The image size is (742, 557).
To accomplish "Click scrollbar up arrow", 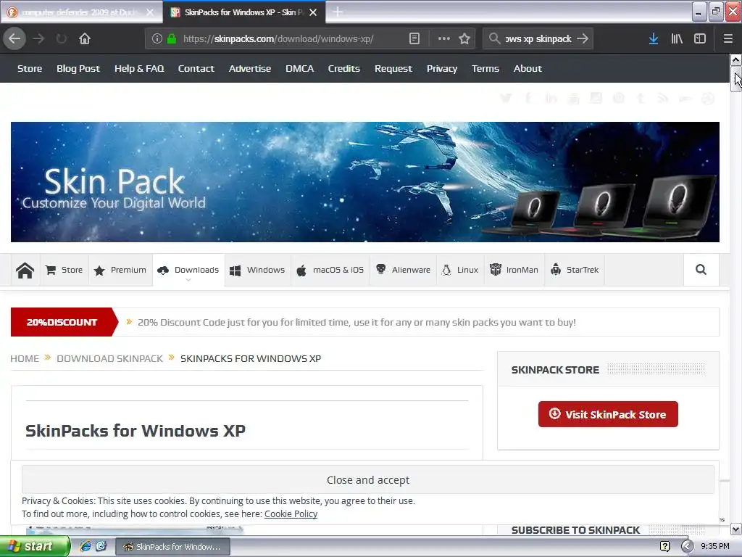I will point(735,59).
